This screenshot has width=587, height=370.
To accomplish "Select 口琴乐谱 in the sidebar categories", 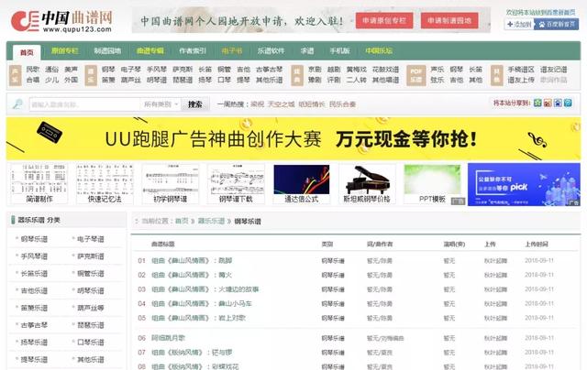I will pos(91,343).
